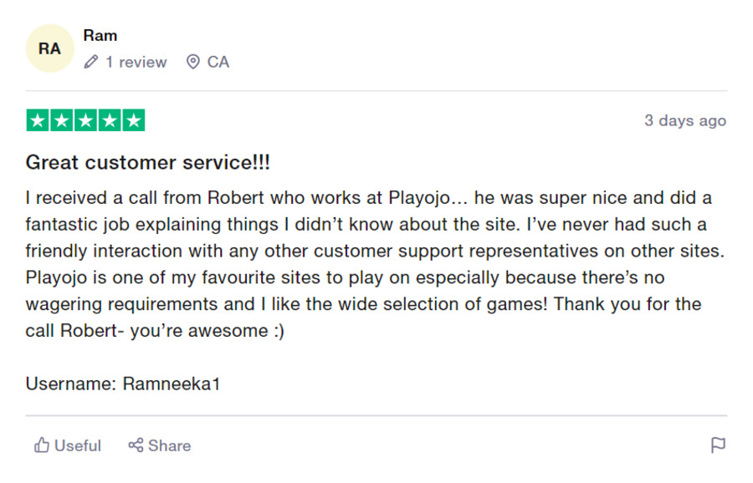Click the first green star
This screenshot has width=753, height=483.
pos(38,120)
